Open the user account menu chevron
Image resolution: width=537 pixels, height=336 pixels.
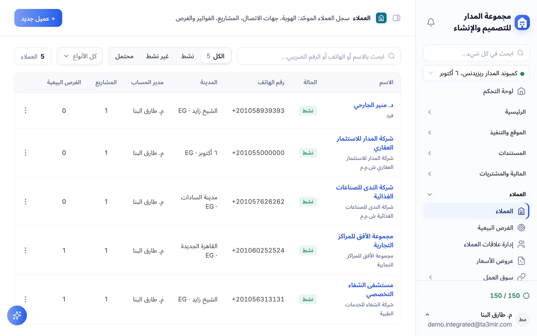pyautogui.click(x=427, y=315)
